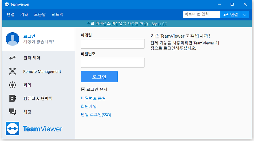Focus the 비밀번호 input field
The height and width of the screenshot is (141, 254).
click(113, 63)
